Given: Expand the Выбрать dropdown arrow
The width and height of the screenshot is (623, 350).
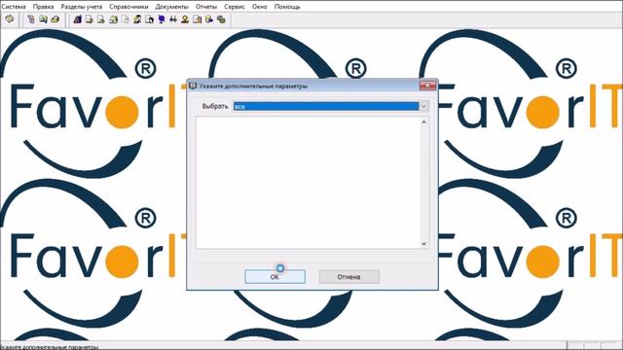Looking at the screenshot, I should point(423,106).
